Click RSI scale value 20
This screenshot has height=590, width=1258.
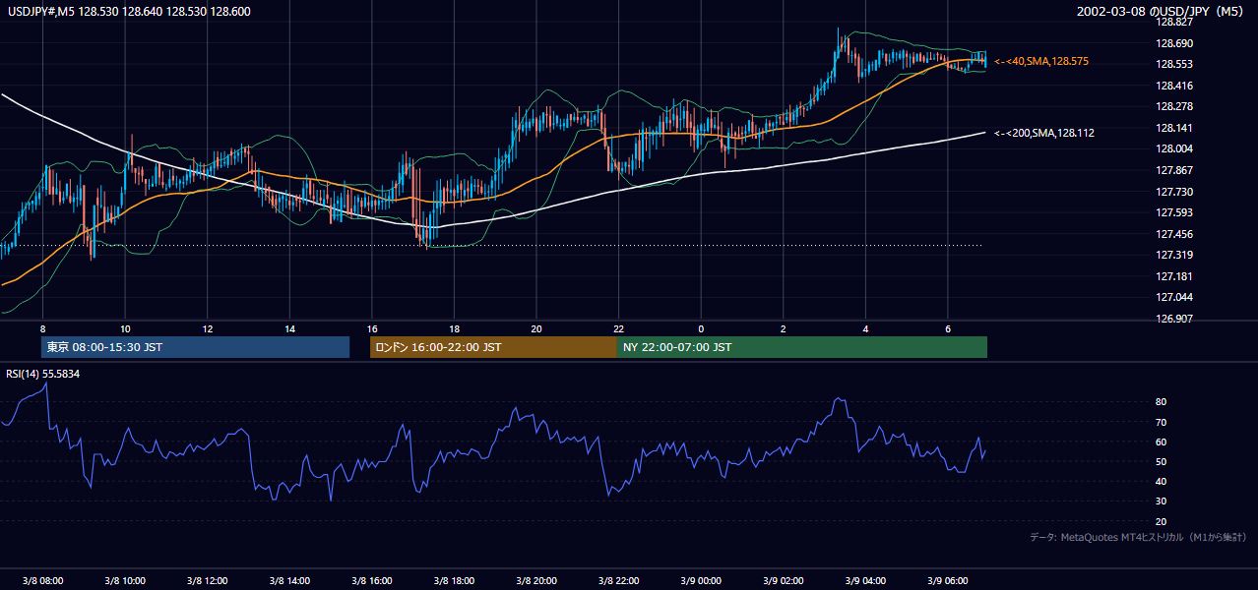pos(1162,521)
